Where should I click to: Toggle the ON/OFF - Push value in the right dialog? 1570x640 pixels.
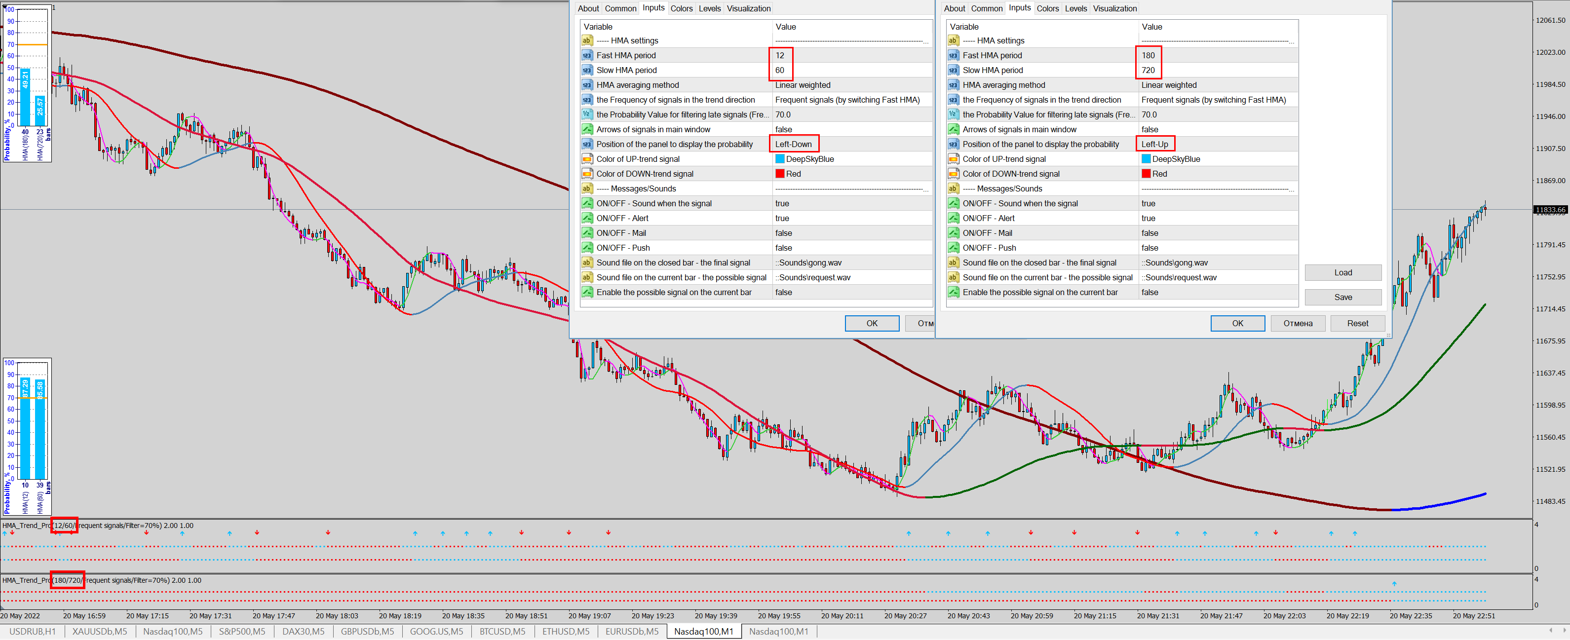1149,248
